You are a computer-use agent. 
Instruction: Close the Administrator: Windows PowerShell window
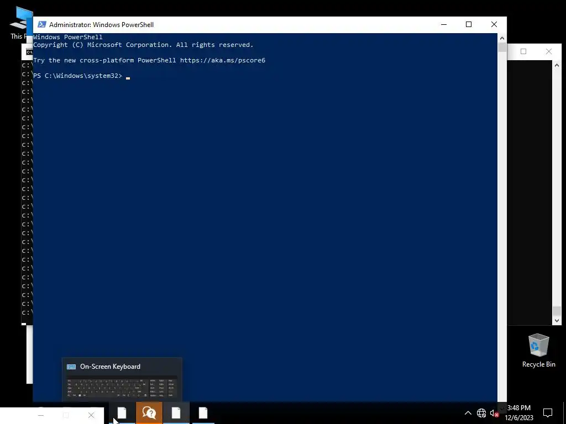494,24
